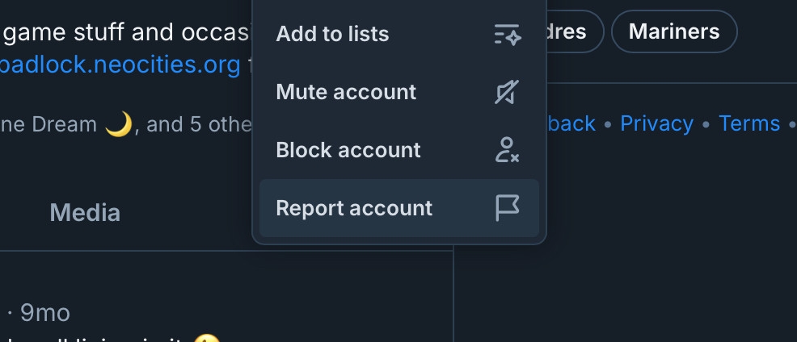Open the Terms link
The height and width of the screenshot is (342, 797).
click(x=749, y=123)
